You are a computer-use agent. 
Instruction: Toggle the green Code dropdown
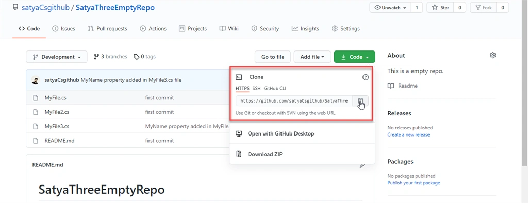click(x=354, y=57)
